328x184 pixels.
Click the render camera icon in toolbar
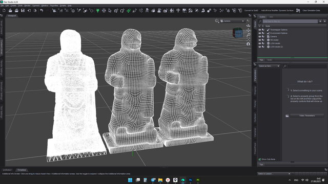[166, 10]
